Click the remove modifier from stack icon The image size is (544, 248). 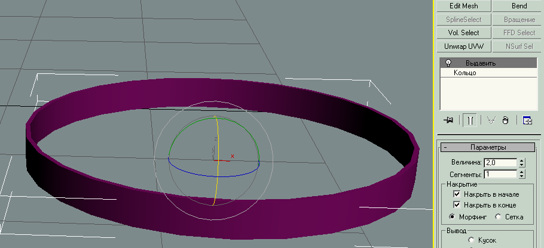tap(506, 120)
